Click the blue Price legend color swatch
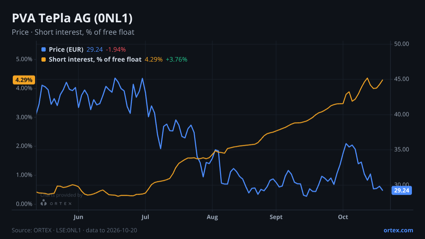Screen dimensions: 425x239 click(x=44, y=50)
